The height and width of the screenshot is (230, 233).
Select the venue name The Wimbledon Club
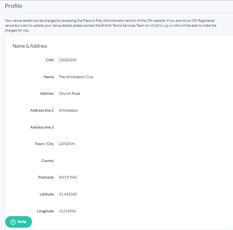pos(76,77)
